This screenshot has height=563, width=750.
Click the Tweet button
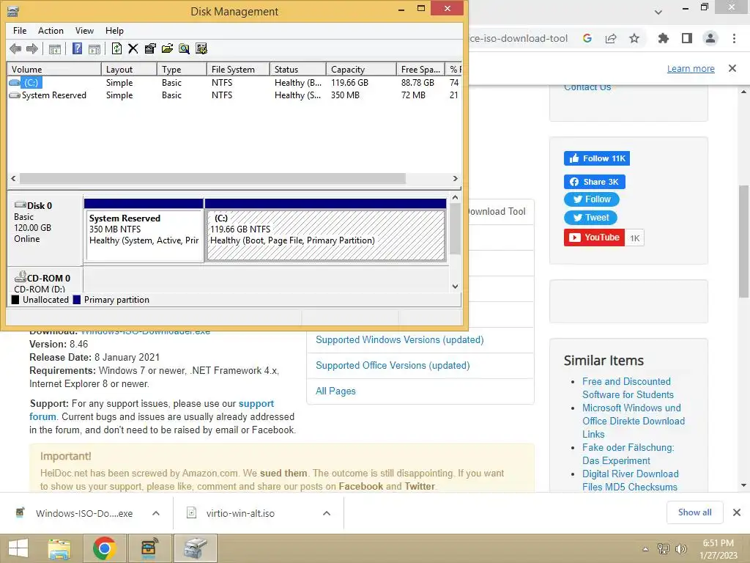[591, 218]
